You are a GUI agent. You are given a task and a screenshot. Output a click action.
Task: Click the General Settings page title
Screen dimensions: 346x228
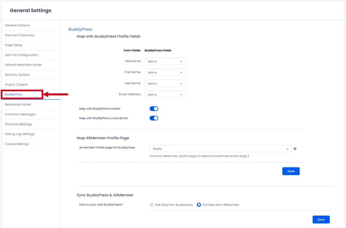coord(31,11)
